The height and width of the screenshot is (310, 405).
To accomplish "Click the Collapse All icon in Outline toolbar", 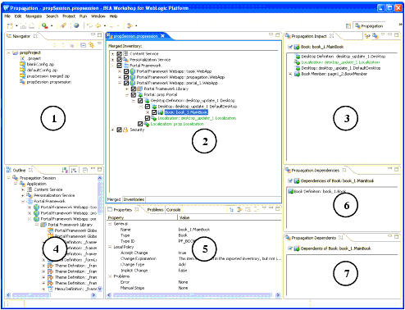I will (85, 170).
